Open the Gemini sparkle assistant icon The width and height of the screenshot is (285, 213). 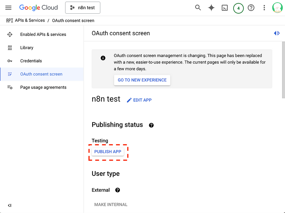click(x=211, y=8)
